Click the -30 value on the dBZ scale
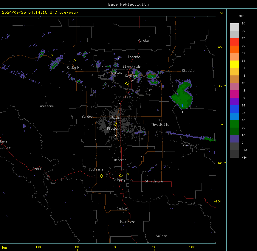Screen dimensions: 257x251 [x=244, y=157]
